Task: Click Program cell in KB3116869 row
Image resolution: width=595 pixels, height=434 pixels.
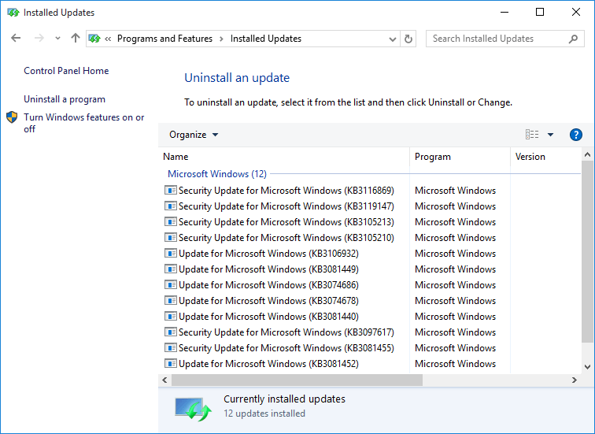Action: [x=456, y=191]
